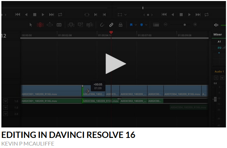Select video clip A003C002_180209

click(x=133, y=91)
